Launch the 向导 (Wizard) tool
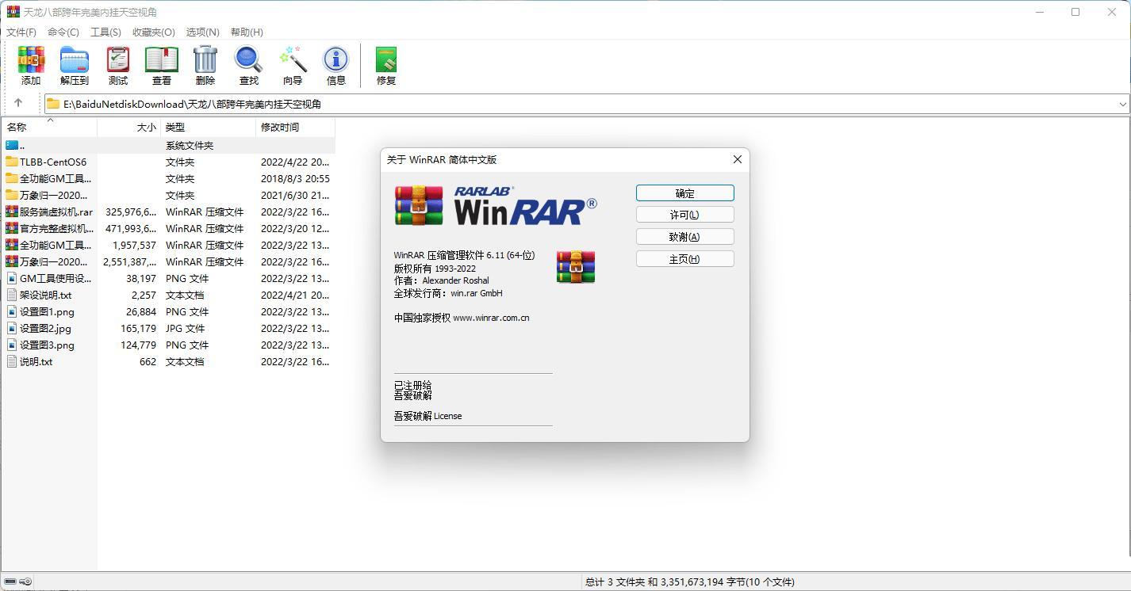This screenshot has height=591, width=1131. click(x=293, y=65)
